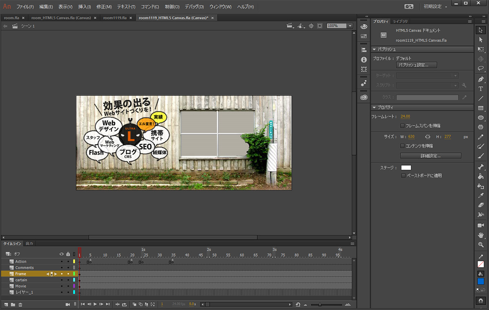Open the Edit Symbols dropdown
The height and width of the screenshot is (310, 489).
pos(301,26)
